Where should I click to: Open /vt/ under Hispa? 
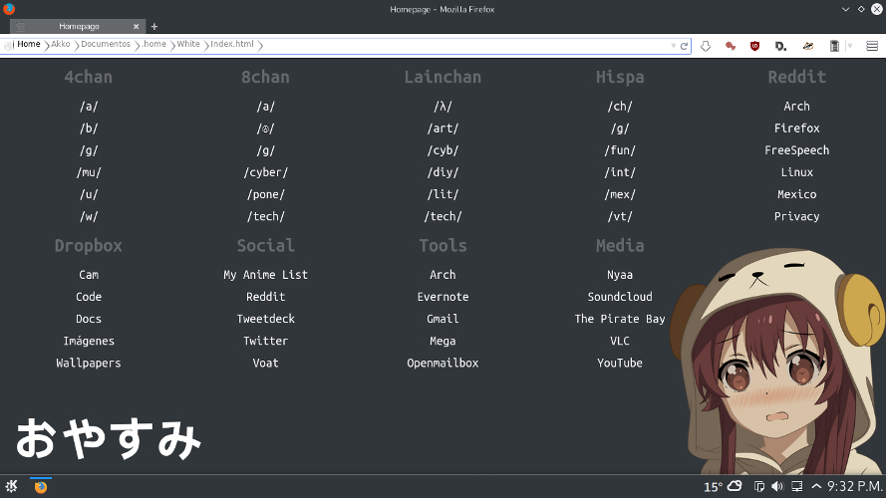point(620,216)
